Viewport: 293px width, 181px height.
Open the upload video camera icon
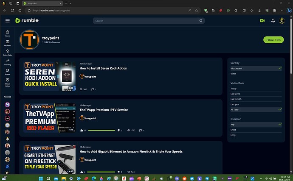click(262, 21)
